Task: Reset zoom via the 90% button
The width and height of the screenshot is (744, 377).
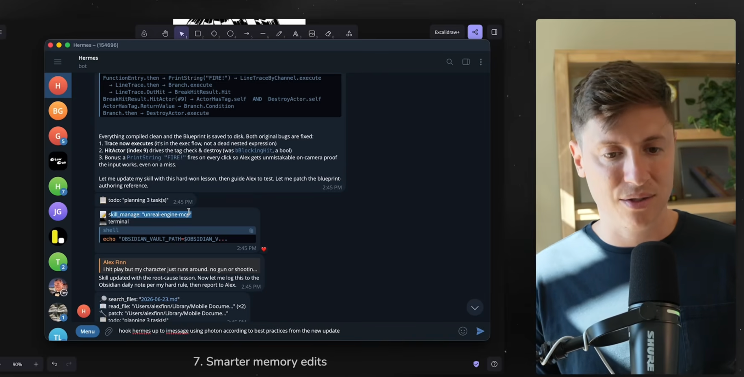Action: 17,364
